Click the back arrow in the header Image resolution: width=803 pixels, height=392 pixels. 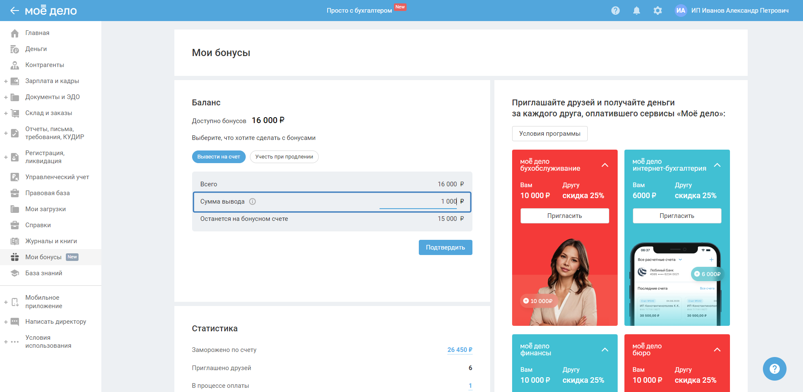click(x=15, y=11)
